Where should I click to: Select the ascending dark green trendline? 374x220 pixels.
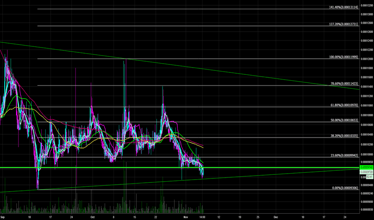coord(180,180)
